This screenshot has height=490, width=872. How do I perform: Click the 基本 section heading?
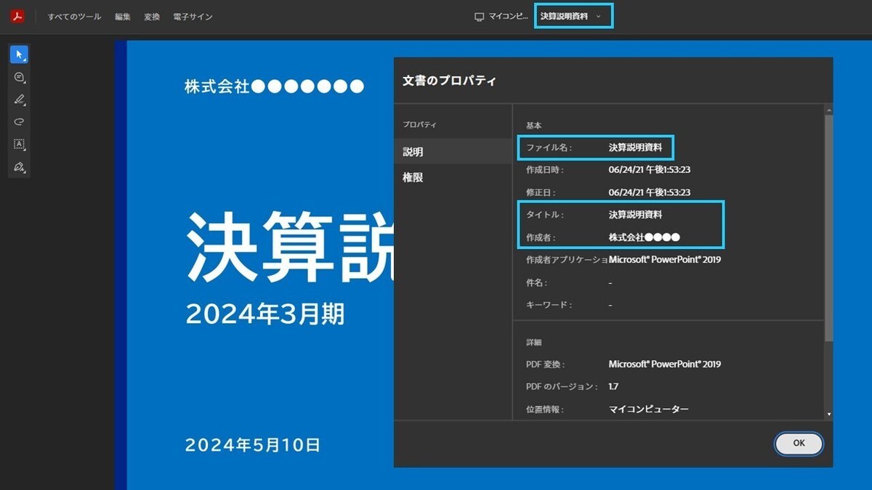[x=533, y=126]
